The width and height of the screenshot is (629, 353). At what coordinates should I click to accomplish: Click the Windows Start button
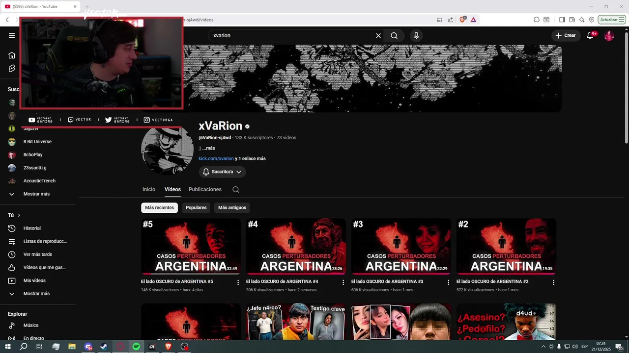[8, 347]
